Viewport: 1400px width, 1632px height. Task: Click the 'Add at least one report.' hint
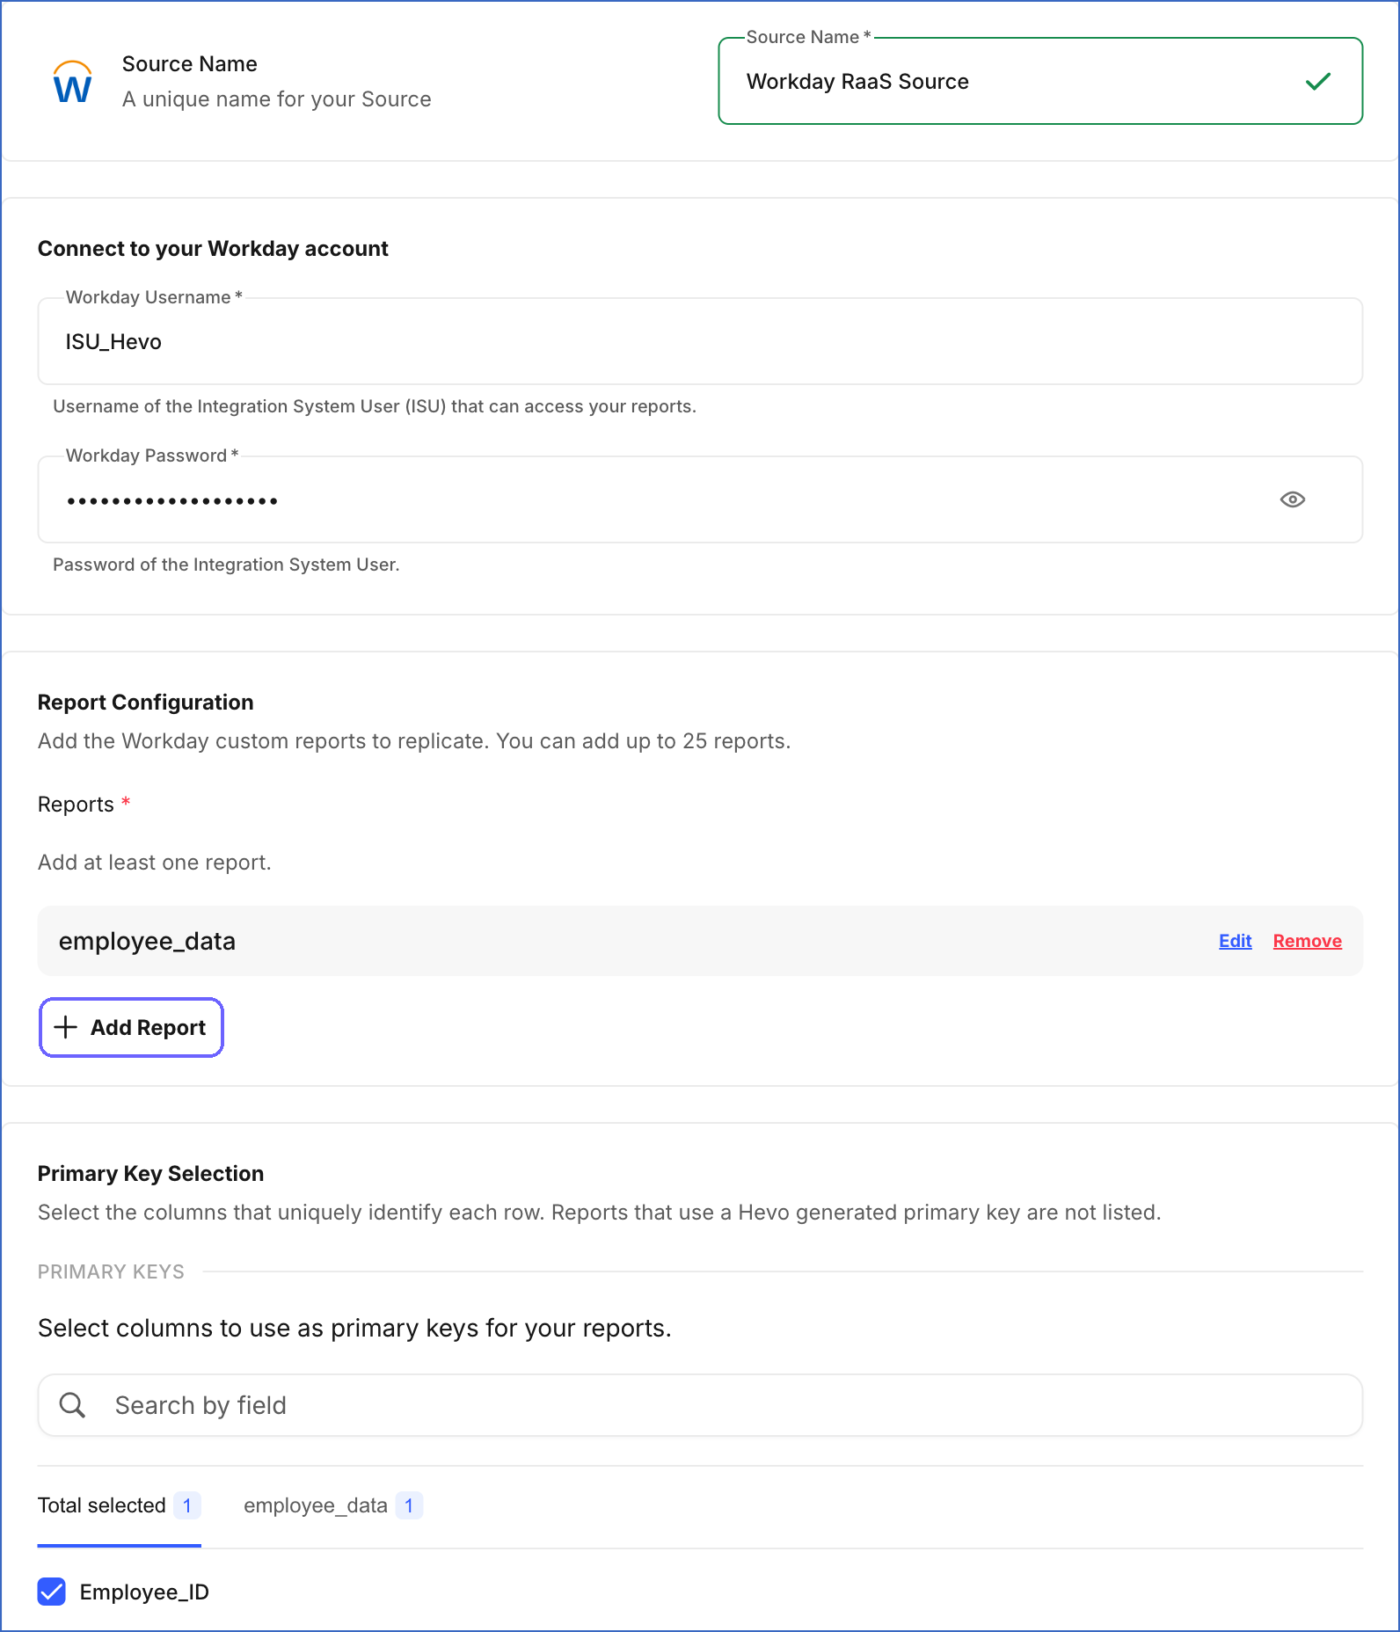click(154, 863)
